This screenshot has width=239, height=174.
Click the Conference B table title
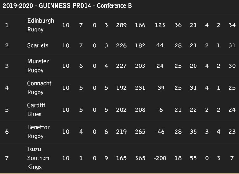pyautogui.click(x=67, y=6)
